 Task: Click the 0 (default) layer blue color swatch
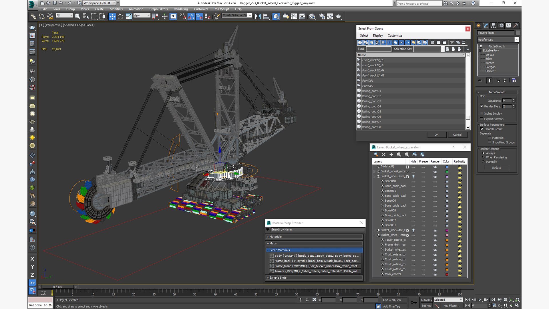tap(447, 167)
